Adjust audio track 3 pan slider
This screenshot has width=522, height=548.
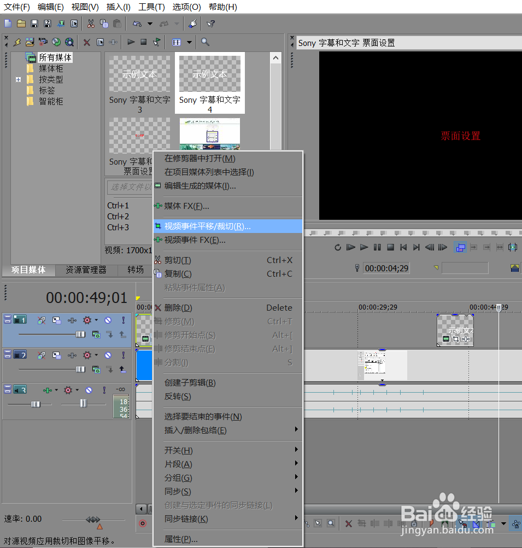click(83, 404)
